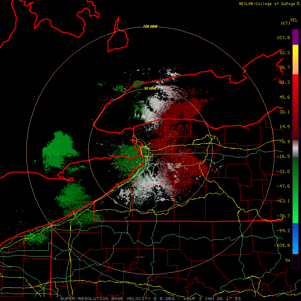Click the 50 NMI range ring label
301x301 pixels.
coord(150,89)
